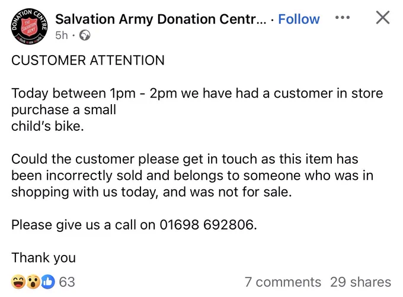Tap the phone number 01698 692806
This screenshot has height=297, width=403.
[208, 225]
